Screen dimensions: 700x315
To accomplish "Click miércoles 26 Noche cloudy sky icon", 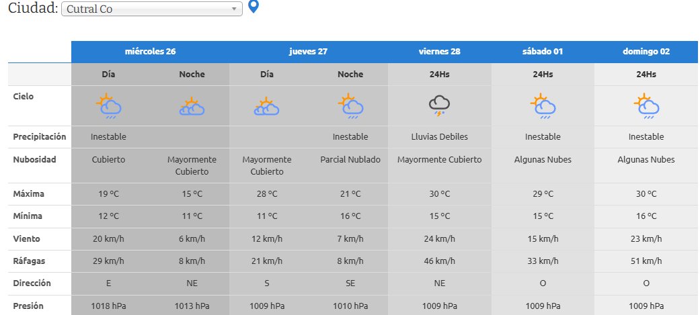I will pos(192,107).
